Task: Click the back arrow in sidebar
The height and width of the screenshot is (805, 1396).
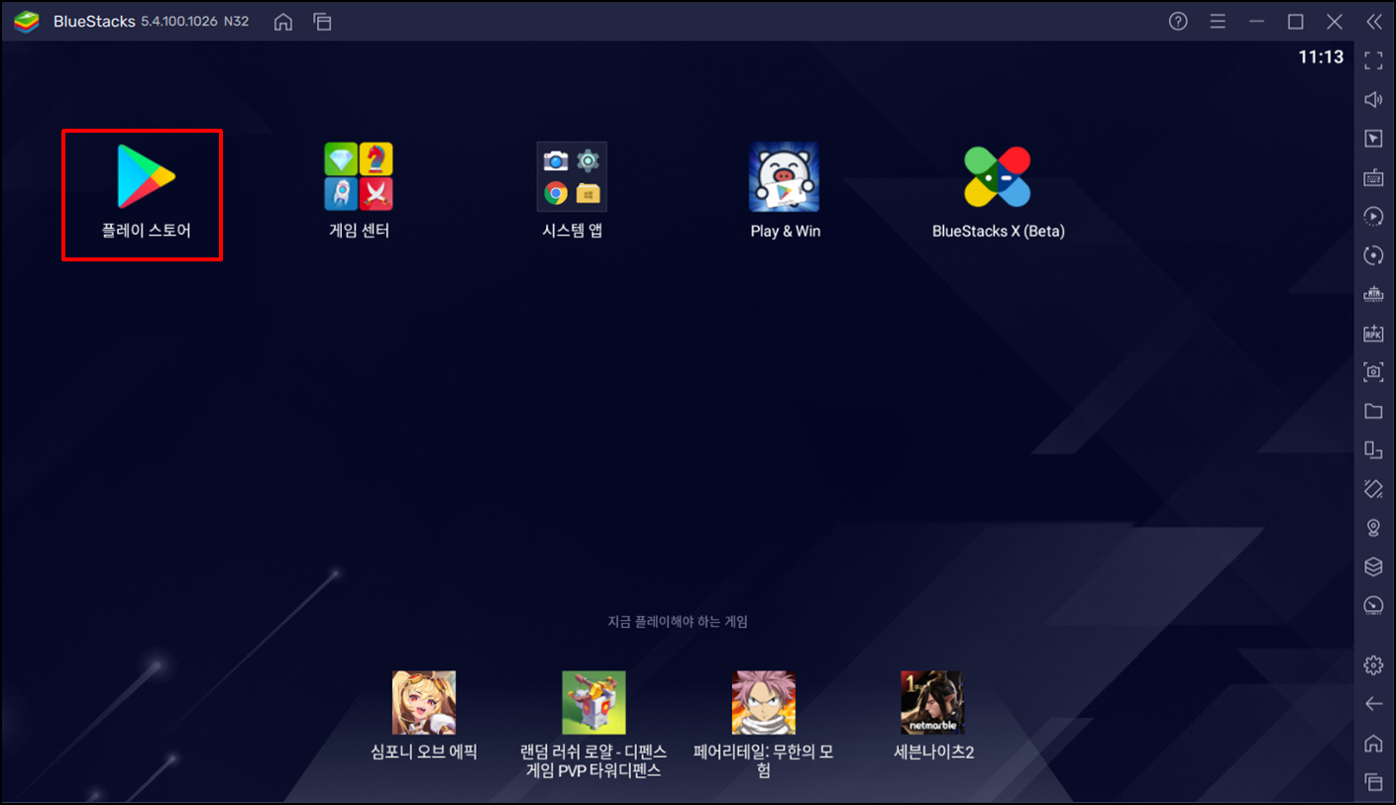Action: [1373, 704]
